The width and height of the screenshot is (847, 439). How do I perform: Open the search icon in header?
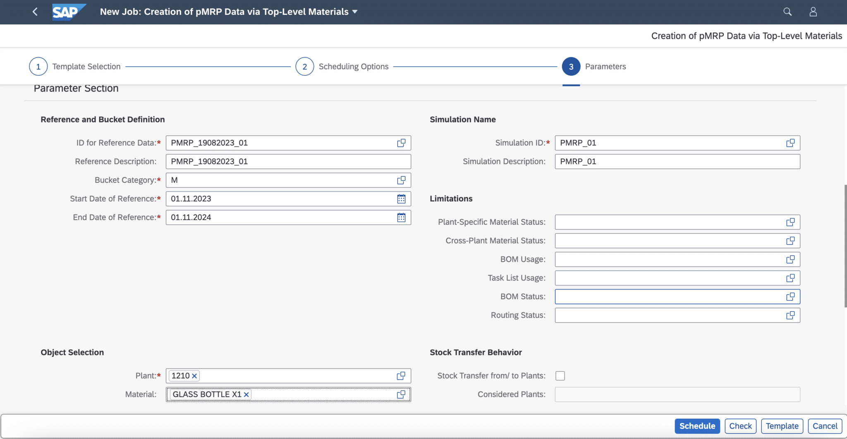coord(787,12)
